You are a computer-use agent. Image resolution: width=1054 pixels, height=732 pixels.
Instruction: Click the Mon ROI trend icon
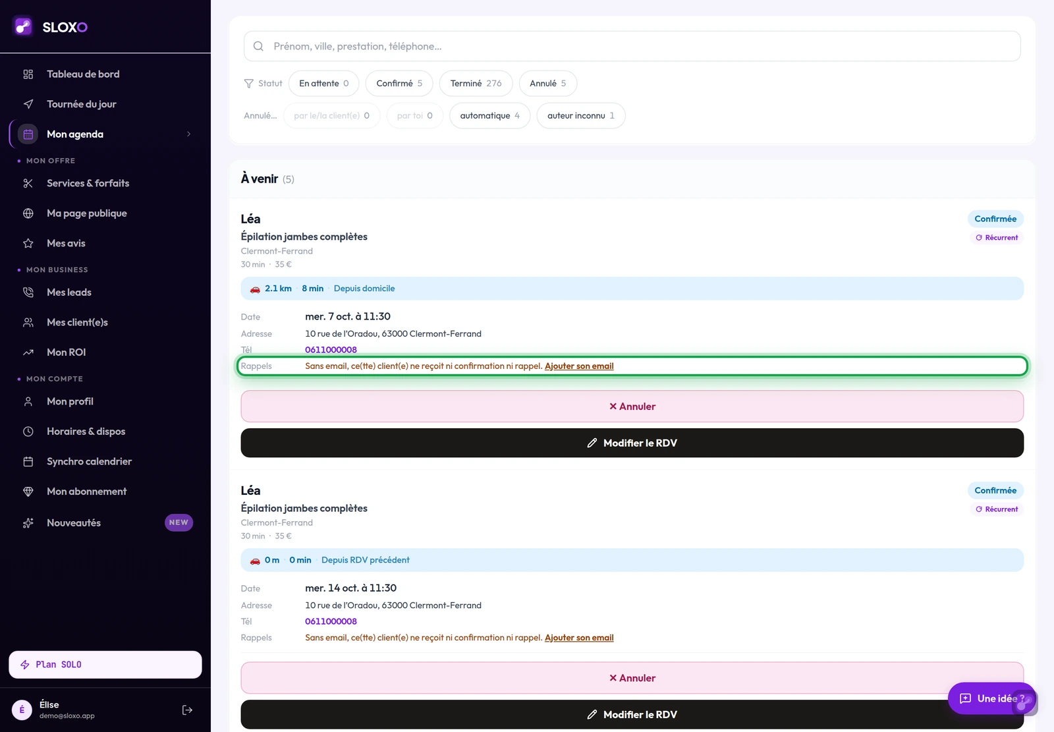(x=28, y=352)
